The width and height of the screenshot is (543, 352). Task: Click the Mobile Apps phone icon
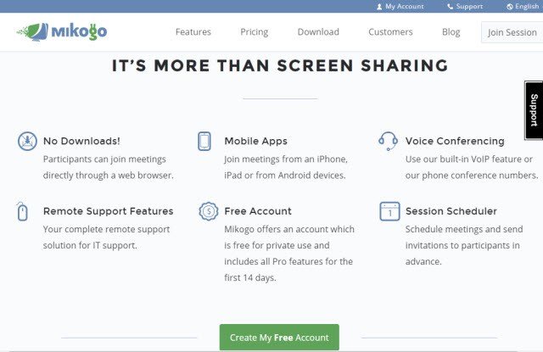(x=204, y=141)
